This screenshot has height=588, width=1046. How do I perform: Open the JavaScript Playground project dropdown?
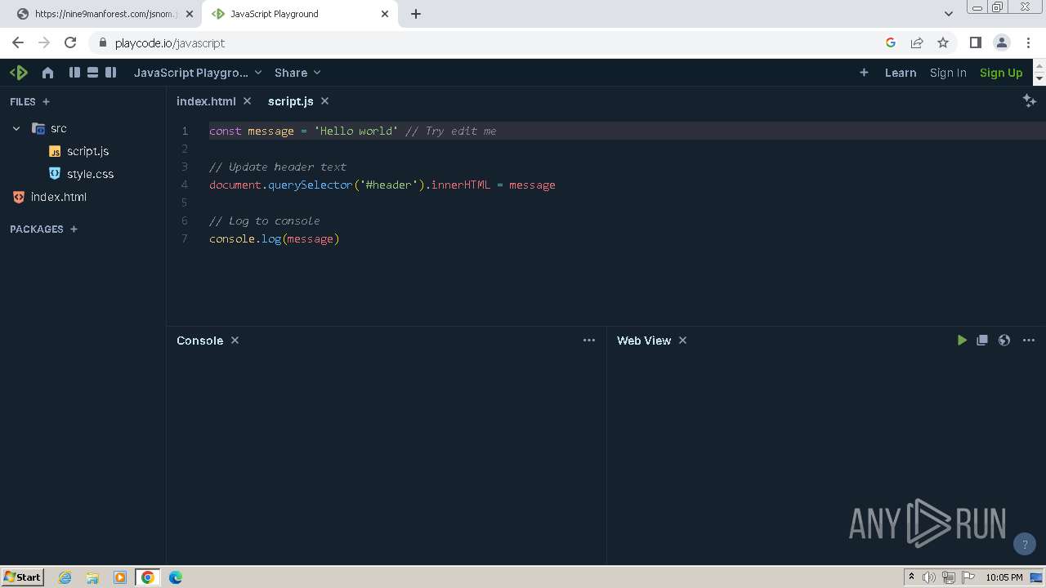198,73
